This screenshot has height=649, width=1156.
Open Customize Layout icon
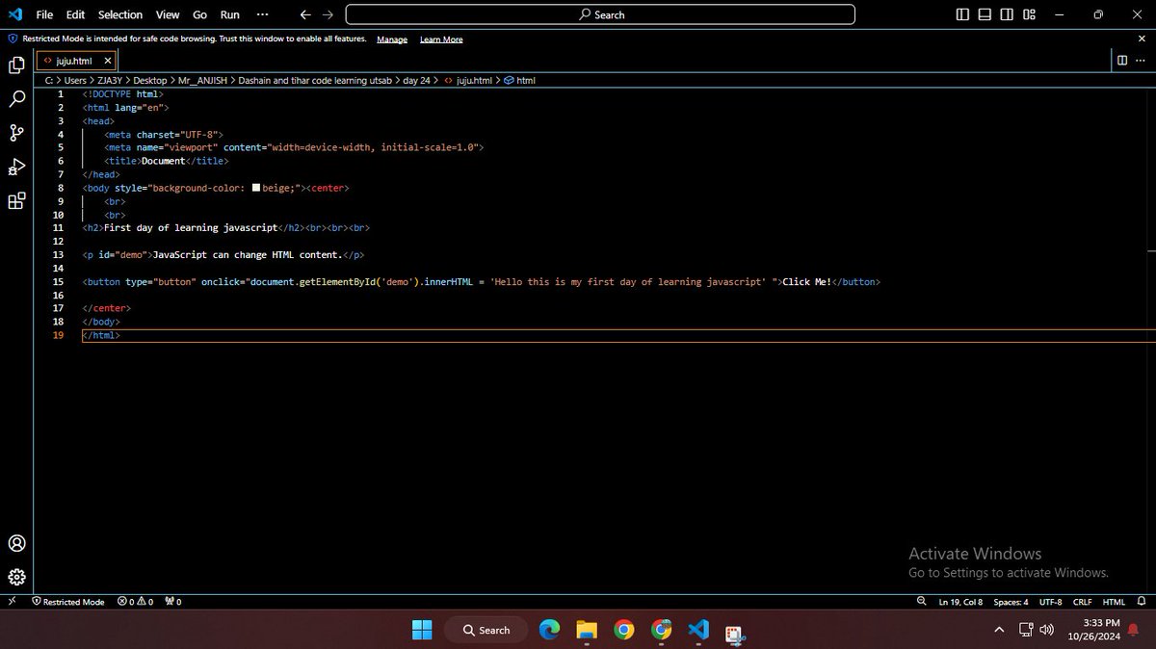[1030, 14]
